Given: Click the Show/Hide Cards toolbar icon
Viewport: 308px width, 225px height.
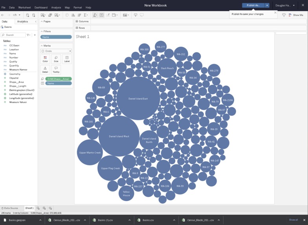Looking at the screenshot, I should click(125, 15).
